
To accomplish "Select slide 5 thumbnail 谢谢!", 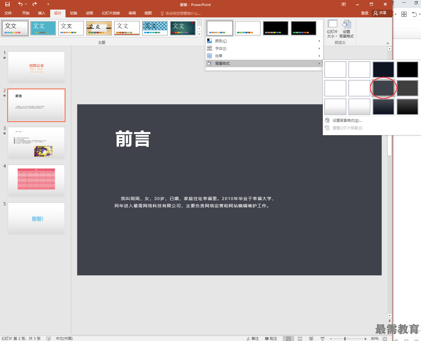I will [36, 219].
